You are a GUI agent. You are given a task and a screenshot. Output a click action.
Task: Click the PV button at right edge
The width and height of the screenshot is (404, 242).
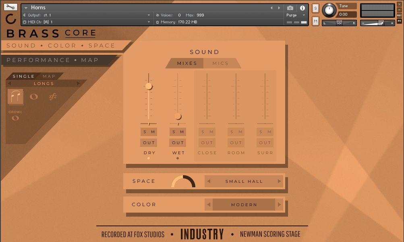(x=399, y=21)
